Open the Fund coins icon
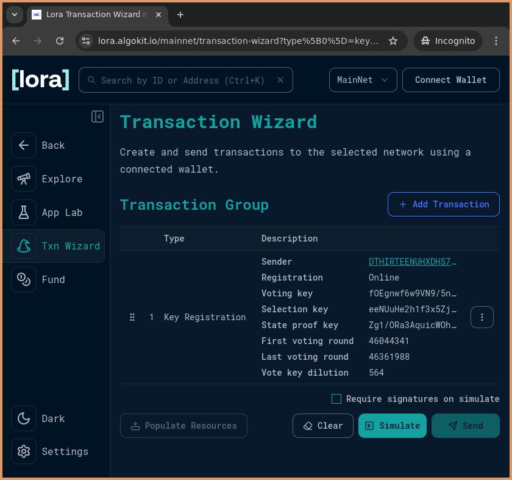This screenshot has width=512, height=480. coord(24,279)
